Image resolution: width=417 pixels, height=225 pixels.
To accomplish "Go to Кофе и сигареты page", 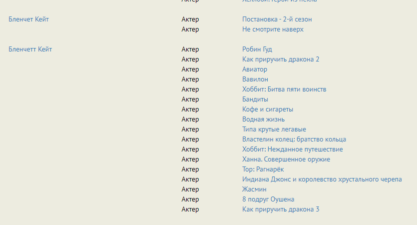I will pyautogui.click(x=268, y=109).
